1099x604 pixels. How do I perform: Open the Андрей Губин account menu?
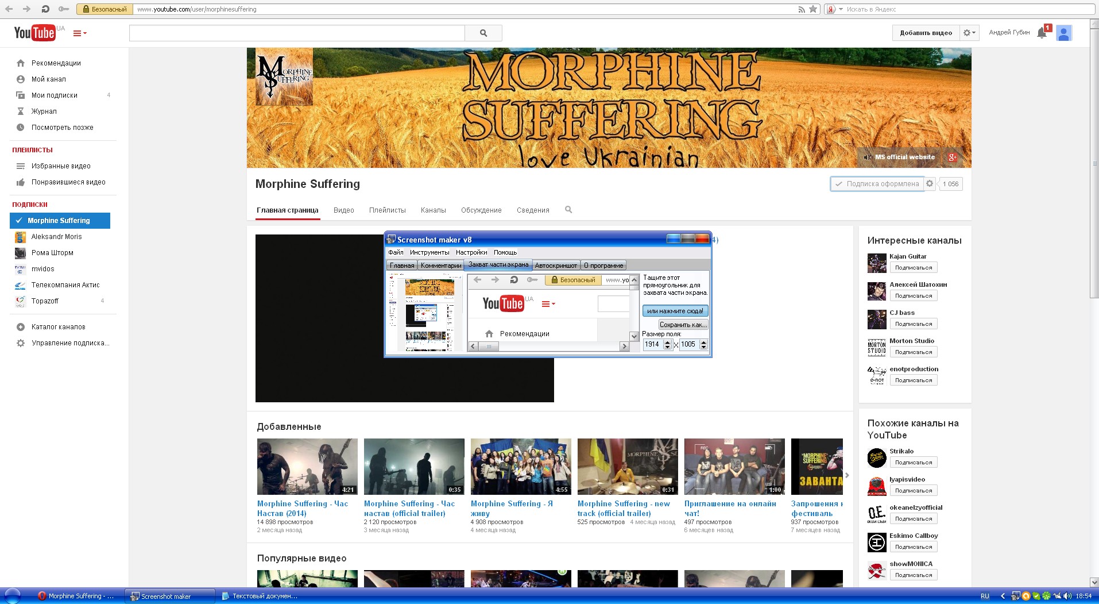(x=1009, y=33)
